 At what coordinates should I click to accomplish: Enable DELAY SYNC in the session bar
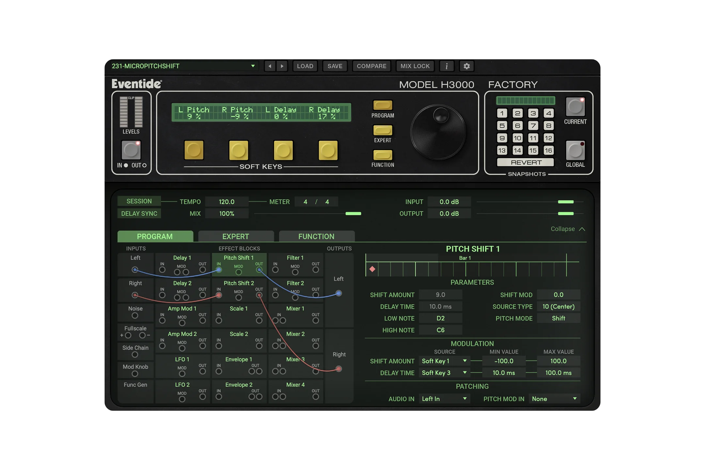[139, 213]
